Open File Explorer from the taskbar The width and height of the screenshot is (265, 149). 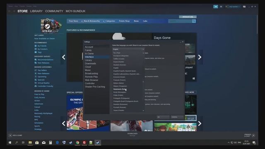coord(30,142)
